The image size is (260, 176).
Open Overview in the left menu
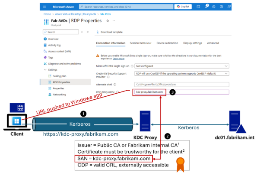(53, 39)
